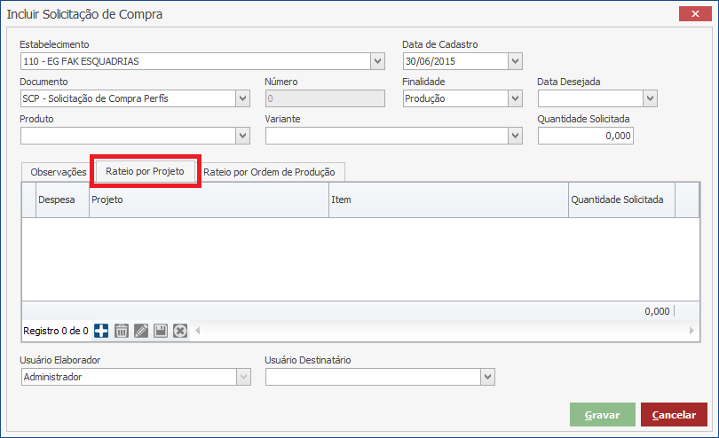Close the Incluir Solicitação de Compra dialog
The height and width of the screenshot is (438, 719).
click(x=692, y=13)
